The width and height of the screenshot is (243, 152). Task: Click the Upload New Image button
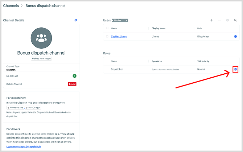41,58
